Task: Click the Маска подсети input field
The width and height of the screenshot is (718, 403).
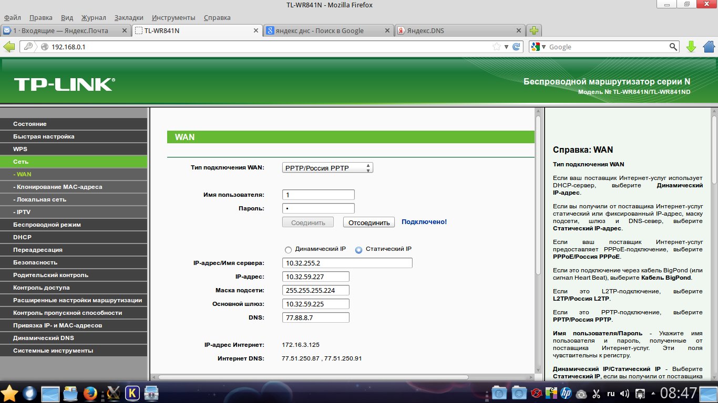Action: [316, 290]
